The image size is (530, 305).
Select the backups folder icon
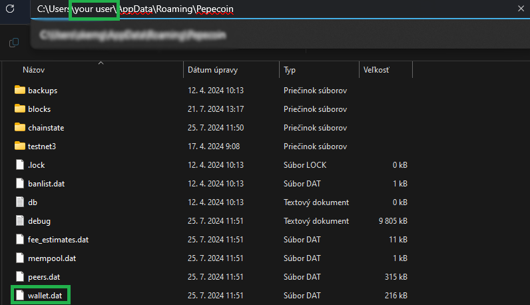pyautogui.click(x=20, y=90)
